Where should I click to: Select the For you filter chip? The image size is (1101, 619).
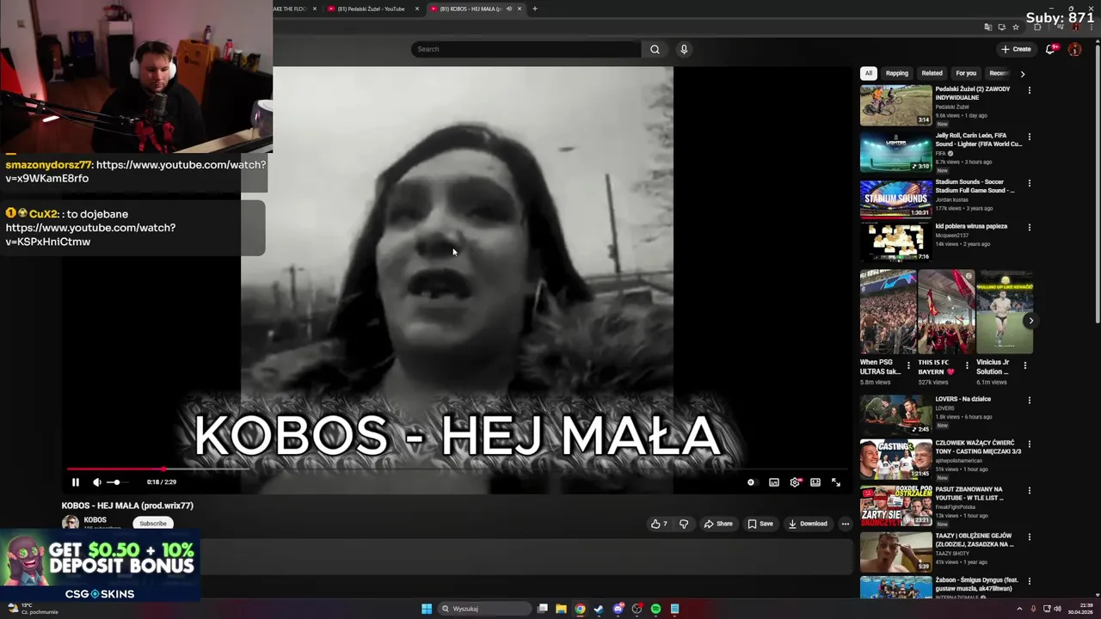pos(966,73)
